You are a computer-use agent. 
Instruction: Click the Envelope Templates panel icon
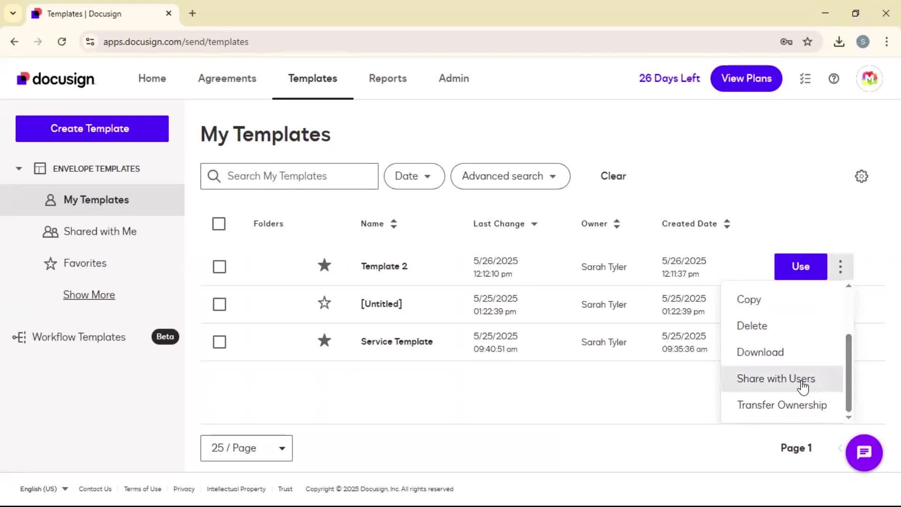tap(40, 169)
